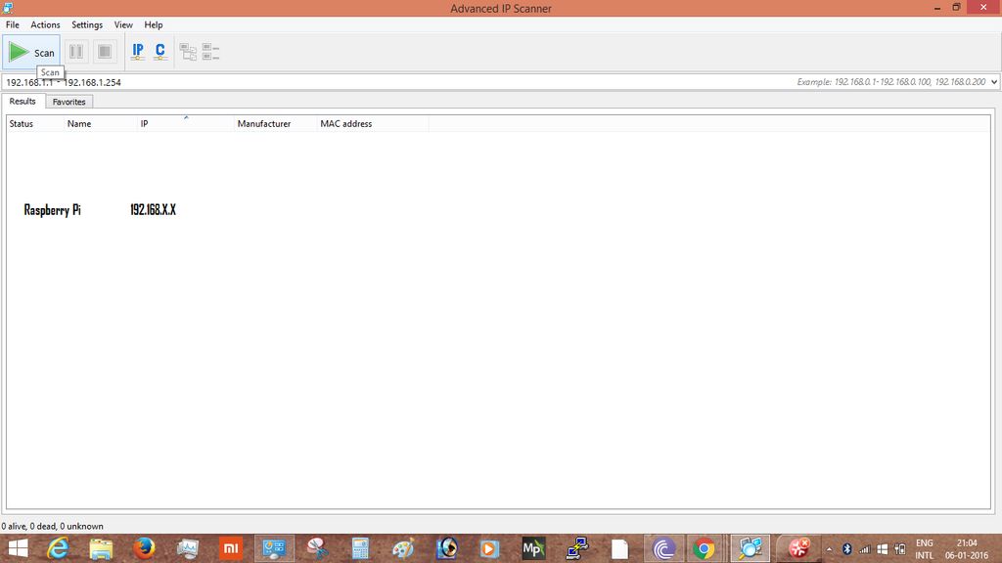Image resolution: width=1002 pixels, height=563 pixels.
Task: Click the Pause scan toolbar icon
Action: click(76, 52)
